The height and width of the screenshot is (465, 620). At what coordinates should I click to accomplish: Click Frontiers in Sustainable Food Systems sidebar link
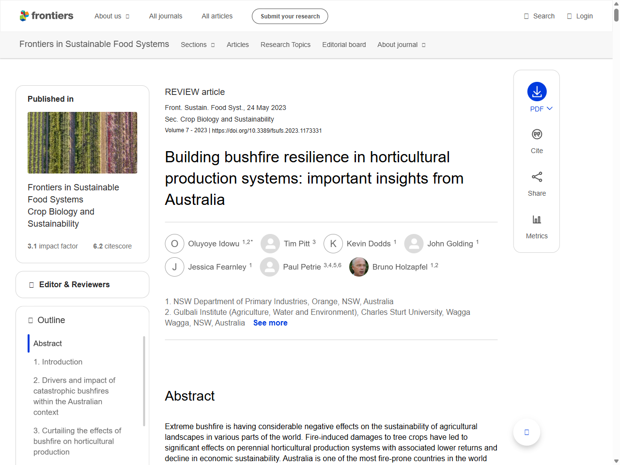(x=73, y=193)
